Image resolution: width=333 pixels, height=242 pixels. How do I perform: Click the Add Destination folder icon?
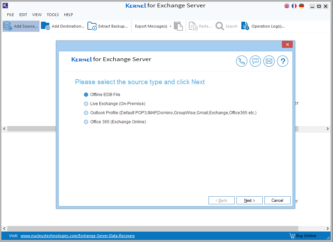coord(45,26)
